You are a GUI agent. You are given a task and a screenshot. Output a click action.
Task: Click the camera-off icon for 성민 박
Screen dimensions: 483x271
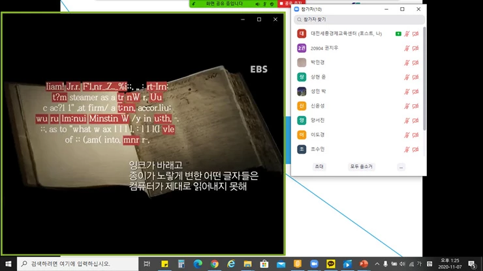pos(416,91)
